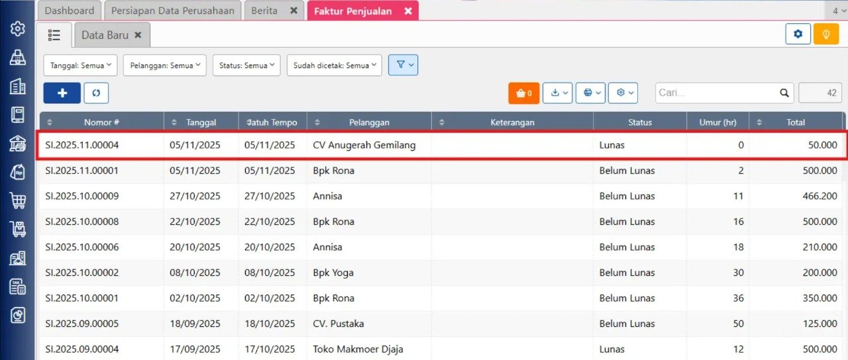Open the Tanggal: Semua filter dropdown
848x360 pixels.
click(x=80, y=65)
